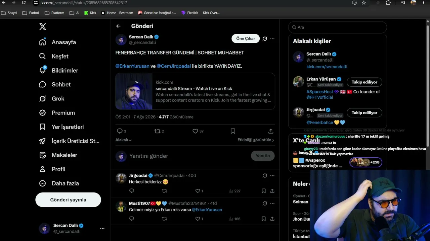Viewport: 430px width, 241px height.
Task: Reply to Jirgoadai's comment
Action: click(x=132, y=191)
